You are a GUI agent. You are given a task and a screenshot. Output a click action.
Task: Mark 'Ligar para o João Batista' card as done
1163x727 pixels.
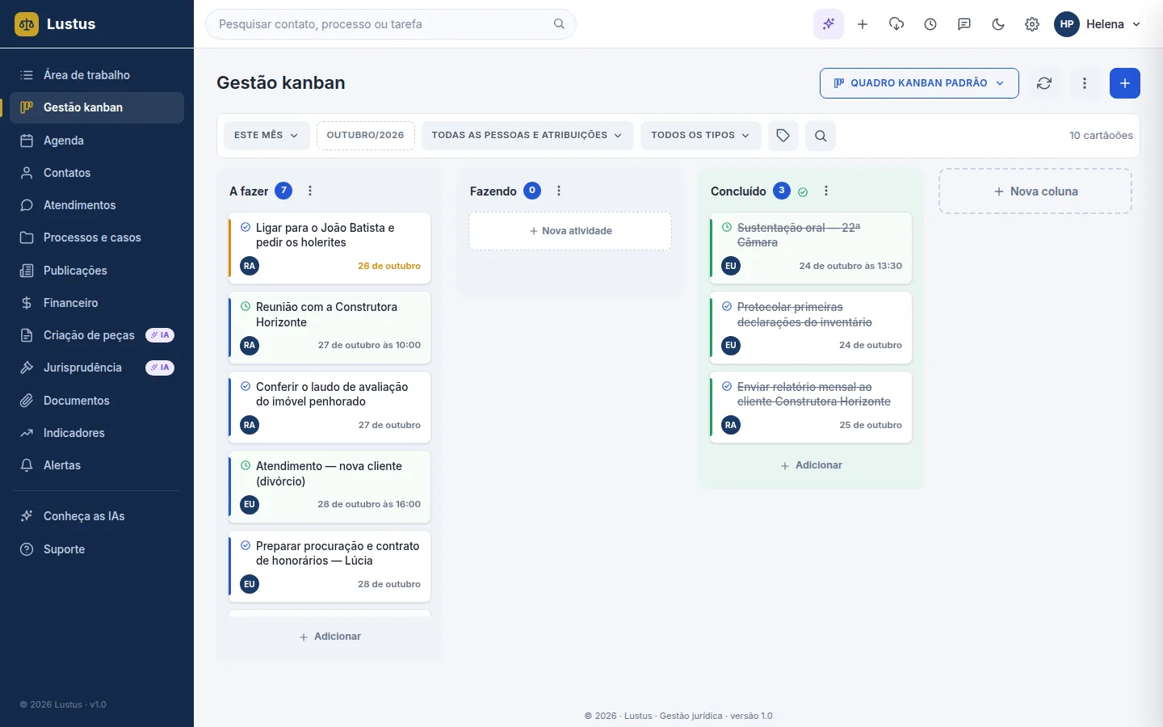click(x=246, y=228)
